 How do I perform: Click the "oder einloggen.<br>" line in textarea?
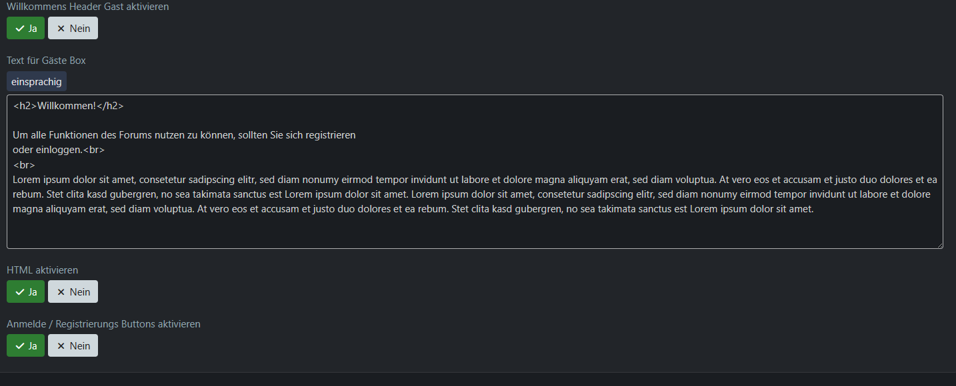tap(59, 150)
